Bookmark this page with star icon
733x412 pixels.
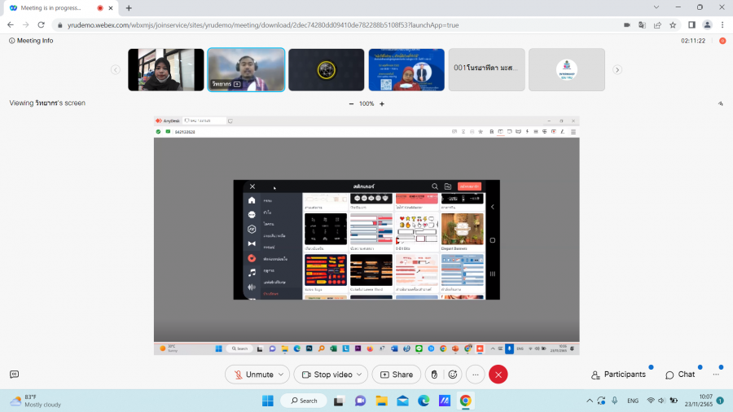pos(673,25)
